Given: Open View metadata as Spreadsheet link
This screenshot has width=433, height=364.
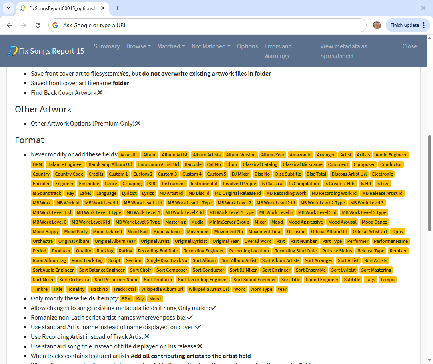Looking at the screenshot, I should [x=343, y=51].
